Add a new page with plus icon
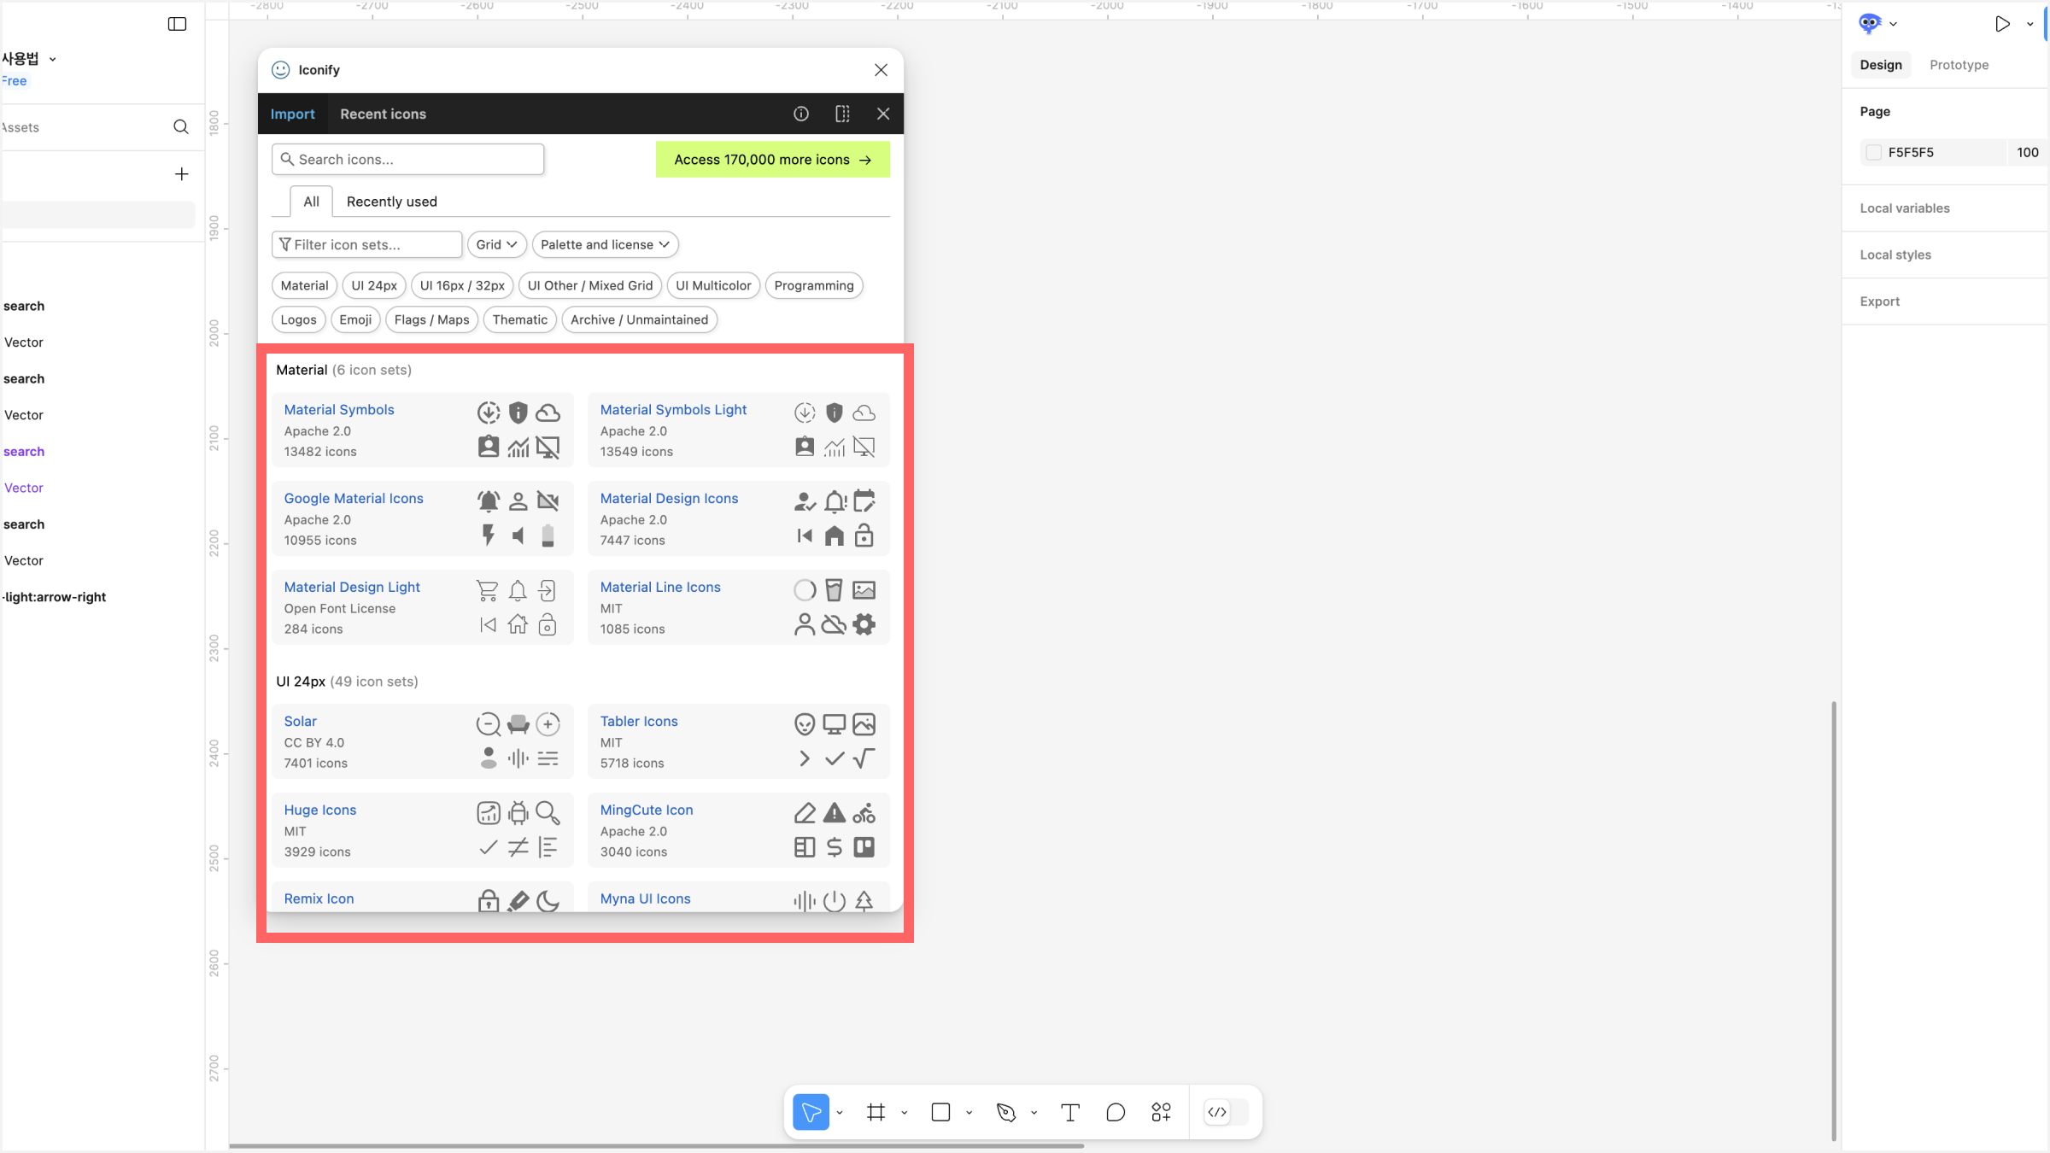The width and height of the screenshot is (2050, 1153). (181, 174)
